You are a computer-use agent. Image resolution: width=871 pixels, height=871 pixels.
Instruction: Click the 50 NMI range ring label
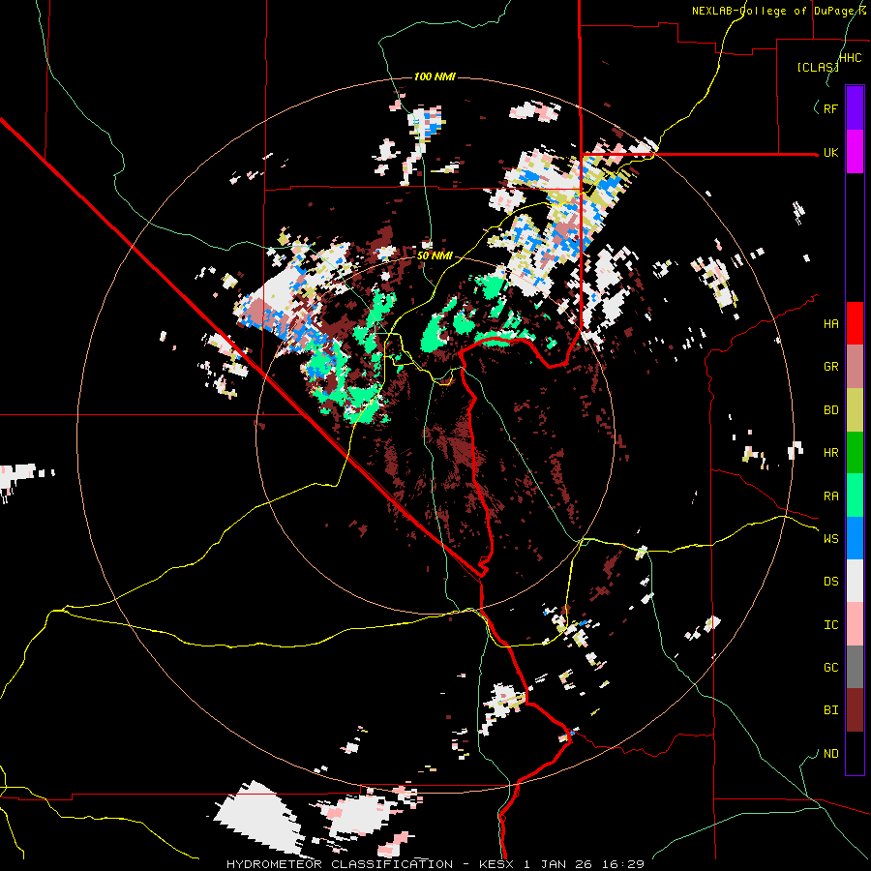pos(435,256)
